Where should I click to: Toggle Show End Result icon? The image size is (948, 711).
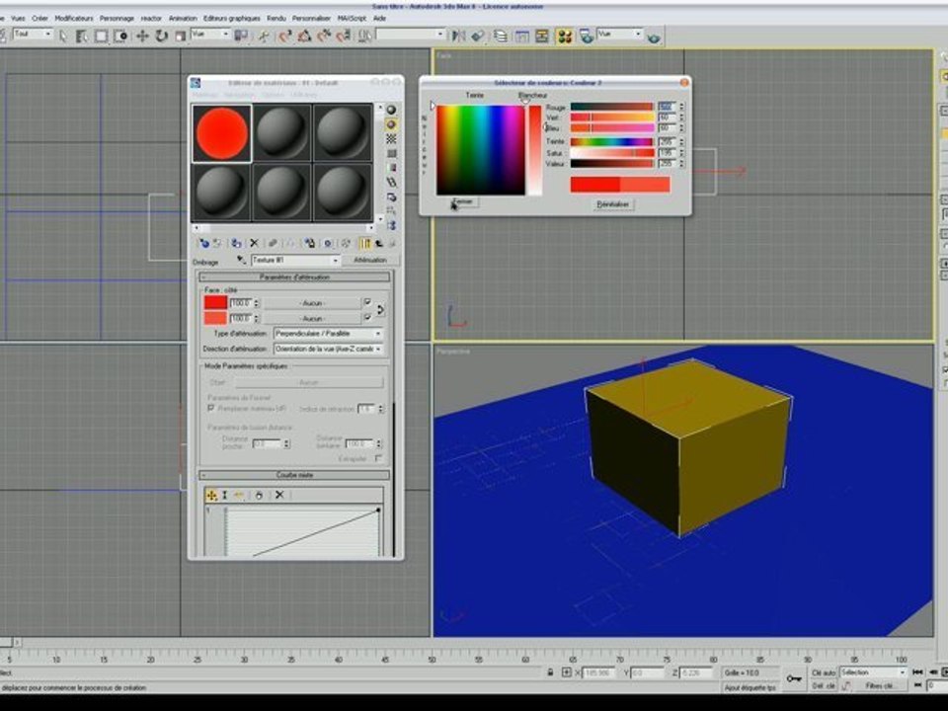365,243
